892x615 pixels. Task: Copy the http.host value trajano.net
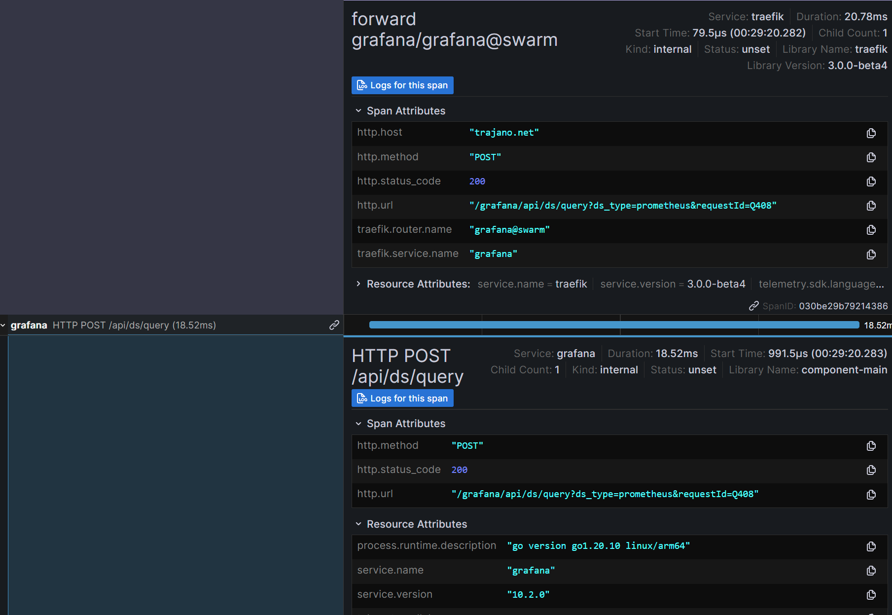[871, 133]
